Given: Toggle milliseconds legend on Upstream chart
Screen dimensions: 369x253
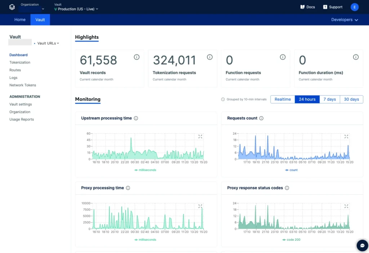Looking at the screenshot, I should pos(145,170).
